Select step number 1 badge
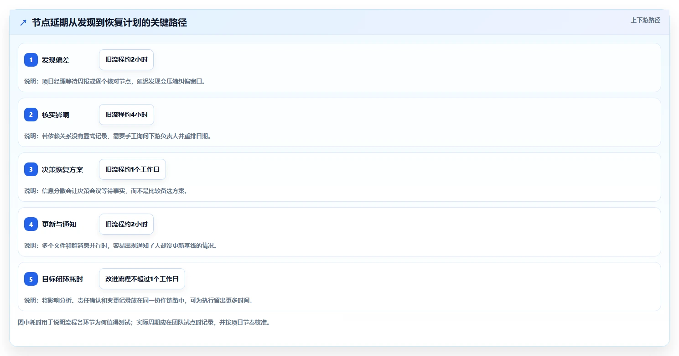Screen dimensions: 679x356 coord(31,60)
